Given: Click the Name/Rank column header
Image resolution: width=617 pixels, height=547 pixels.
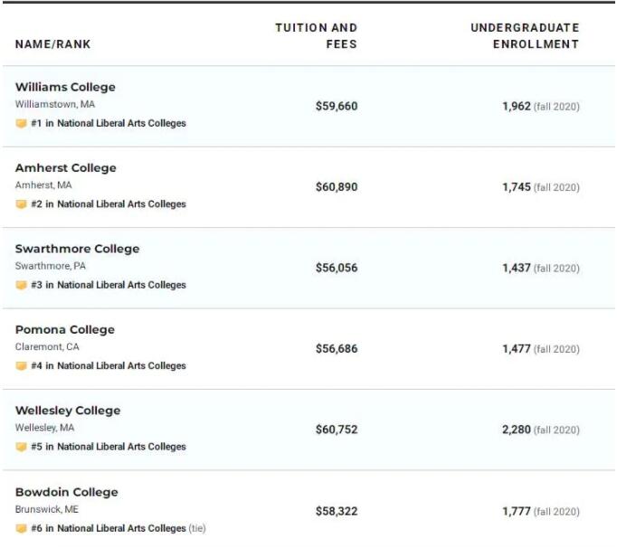Looking at the screenshot, I should (52, 43).
